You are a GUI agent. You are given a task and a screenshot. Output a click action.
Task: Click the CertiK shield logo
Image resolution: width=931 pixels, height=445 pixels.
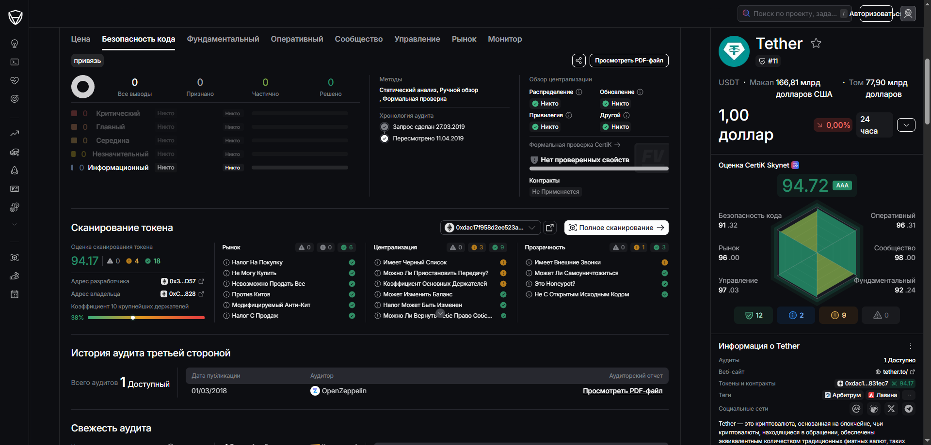point(15,17)
